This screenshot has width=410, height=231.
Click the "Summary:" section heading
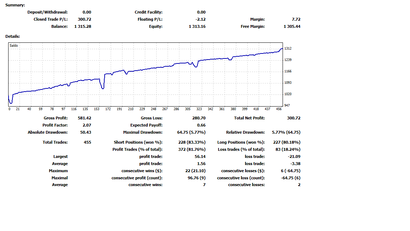click(x=15, y=5)
